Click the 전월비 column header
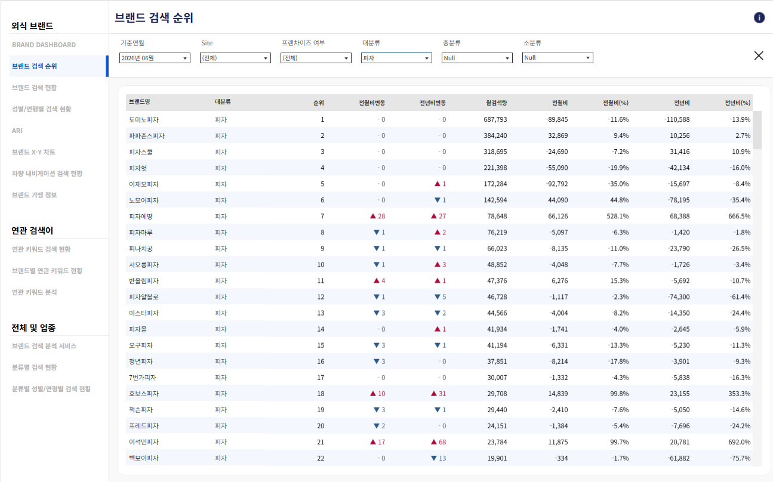Screen dimensions: 773x482 [560, 103]
